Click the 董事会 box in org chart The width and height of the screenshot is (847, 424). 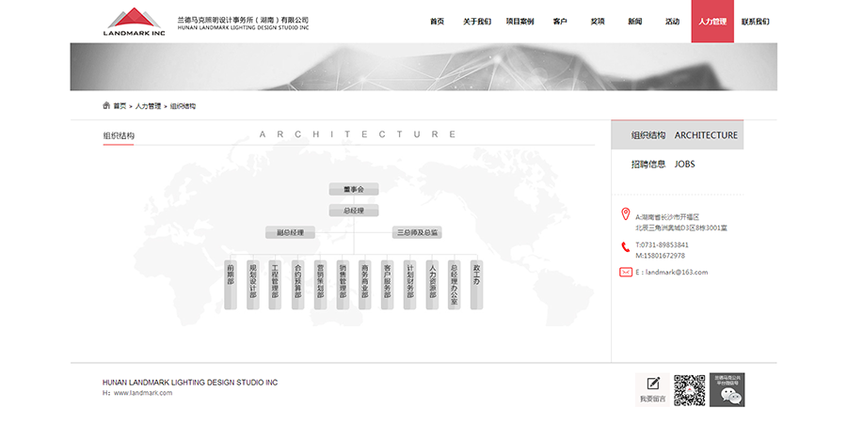[x=353, y=189]
